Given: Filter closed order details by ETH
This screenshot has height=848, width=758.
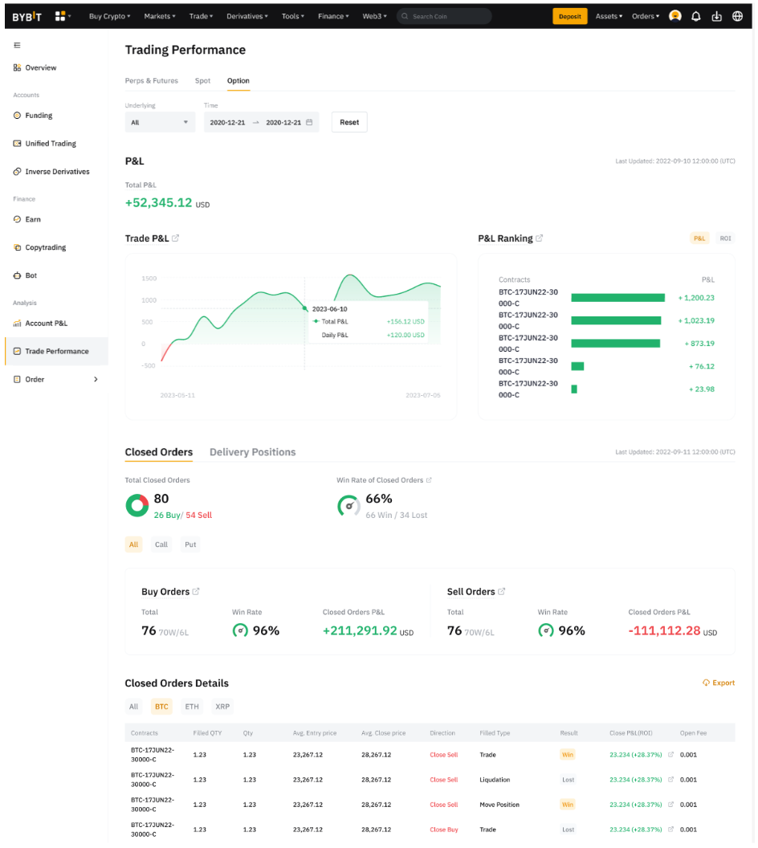Looking at the screenshot, I should coord(192,707).
